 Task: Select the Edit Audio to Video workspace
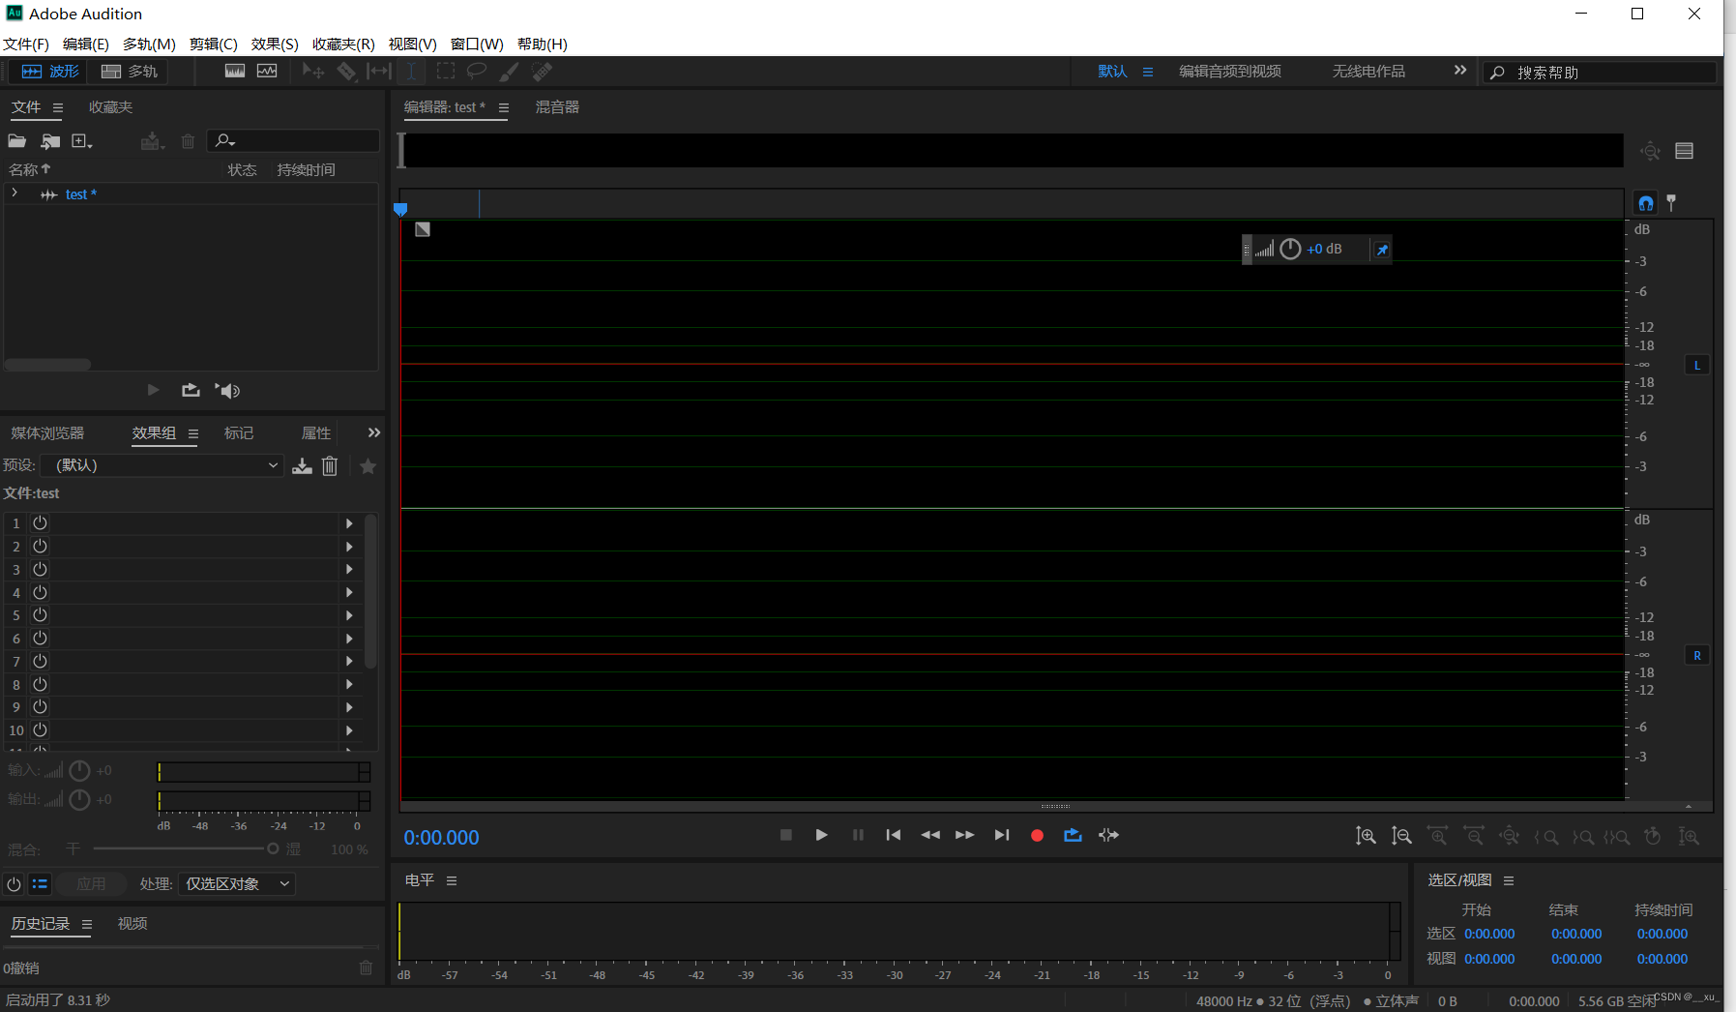(x=1229, y=72)
